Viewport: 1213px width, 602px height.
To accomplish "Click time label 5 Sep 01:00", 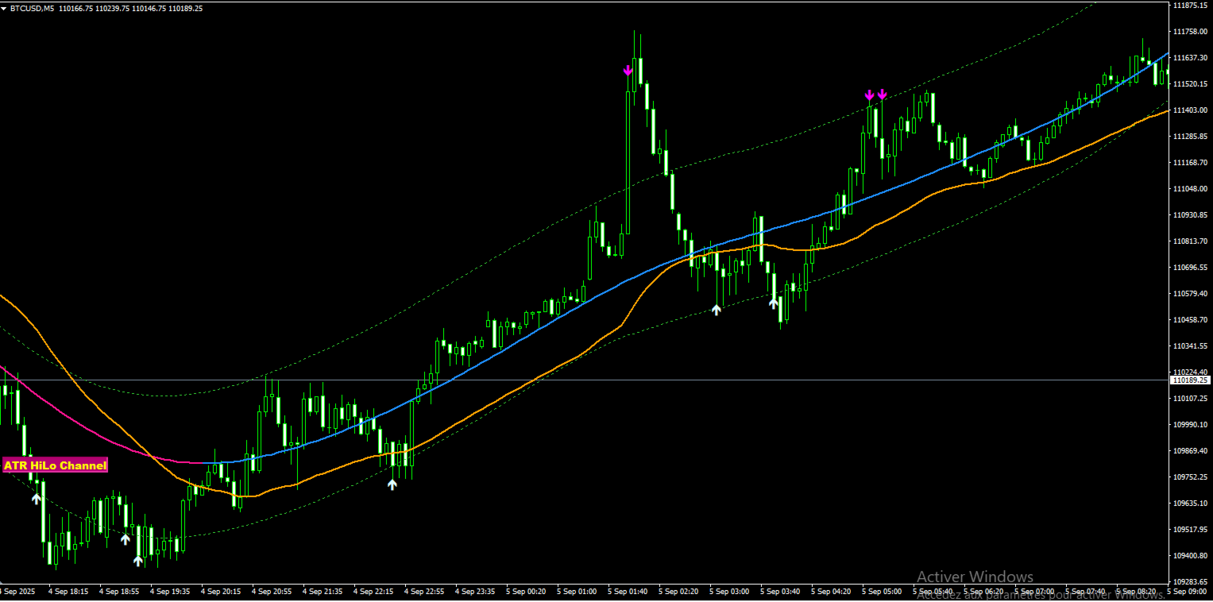I will click(577, 591).
